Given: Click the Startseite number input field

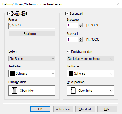Looking at the screenshot, I should pyautogui.click(x=73, y=25).
